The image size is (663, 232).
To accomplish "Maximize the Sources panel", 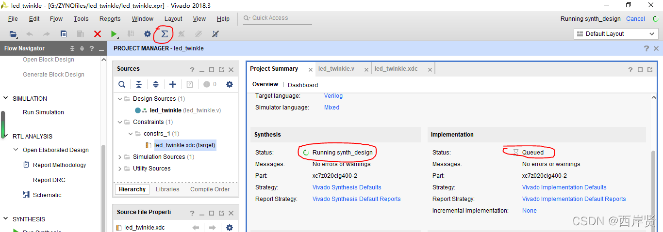I will [212, 70].
